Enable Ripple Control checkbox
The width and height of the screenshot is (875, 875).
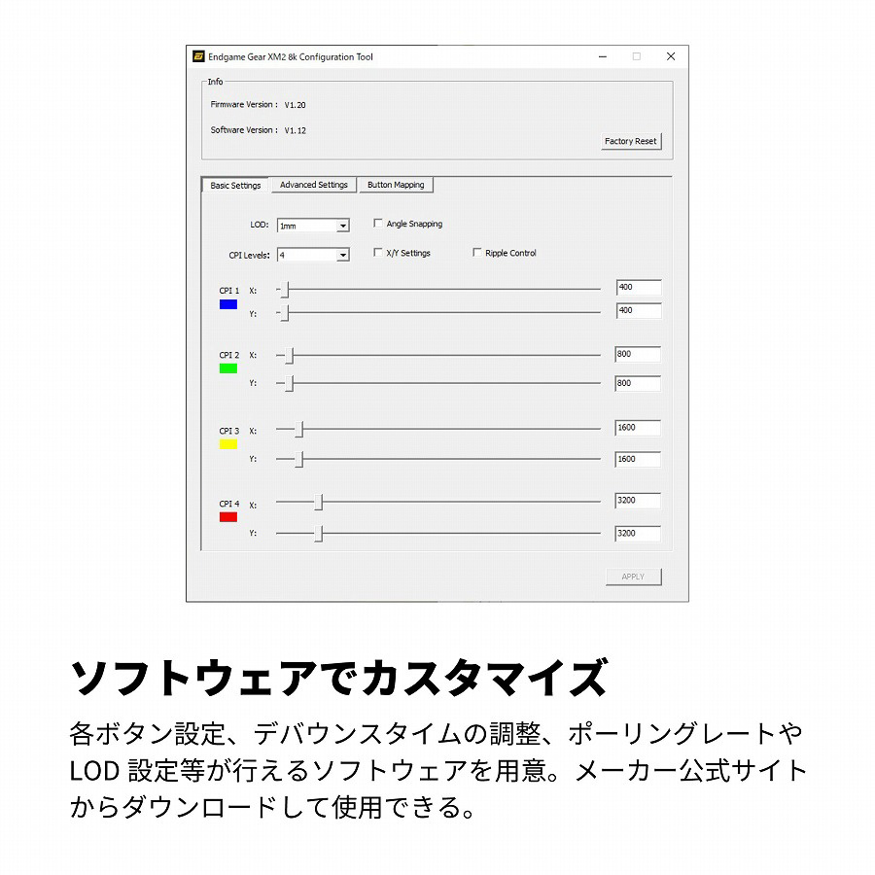pyautogui.click(x=477, y=253)
